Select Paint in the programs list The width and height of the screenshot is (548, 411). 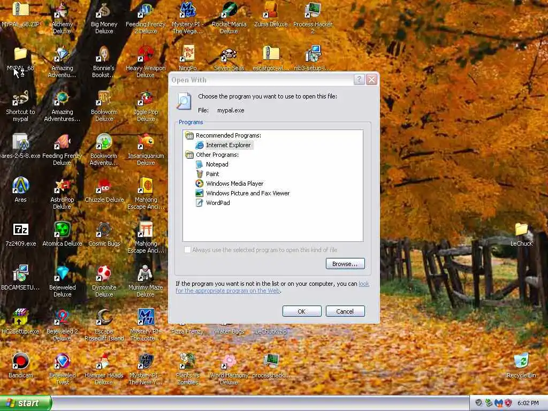[x=207, y=174]
